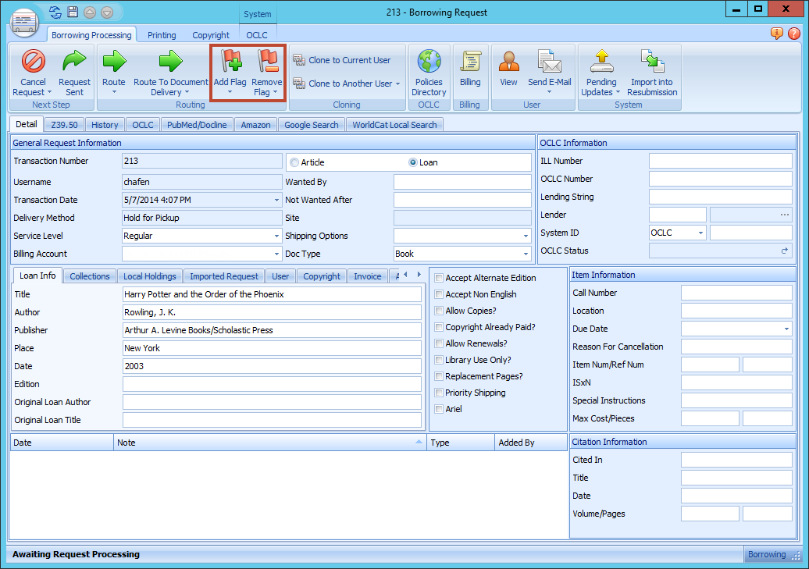Click the Call Number input field
The image size is (809, 569).
click(x=736, y=293)
